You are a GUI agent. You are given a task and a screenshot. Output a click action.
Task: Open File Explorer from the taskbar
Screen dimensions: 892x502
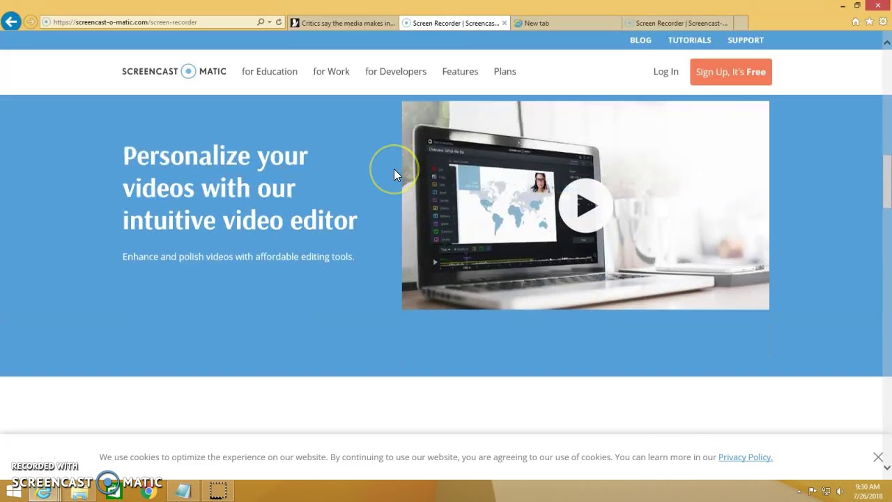79,492
